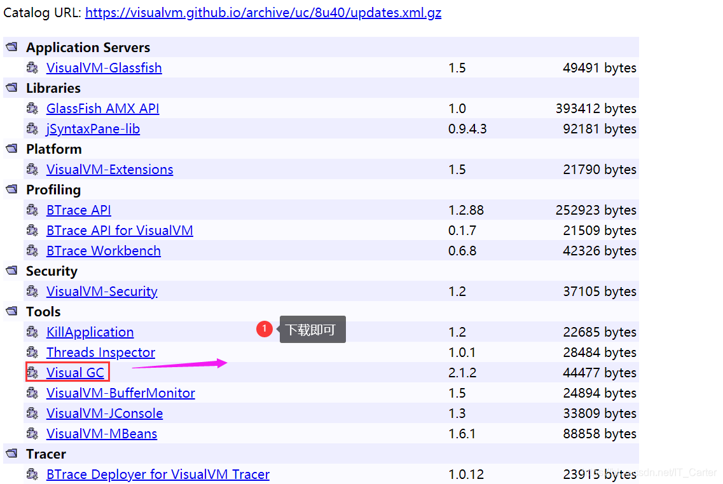Download the BTrace Workbench plugin
The height and width of the screenshot is (484, 723).
tap(104, 250)
